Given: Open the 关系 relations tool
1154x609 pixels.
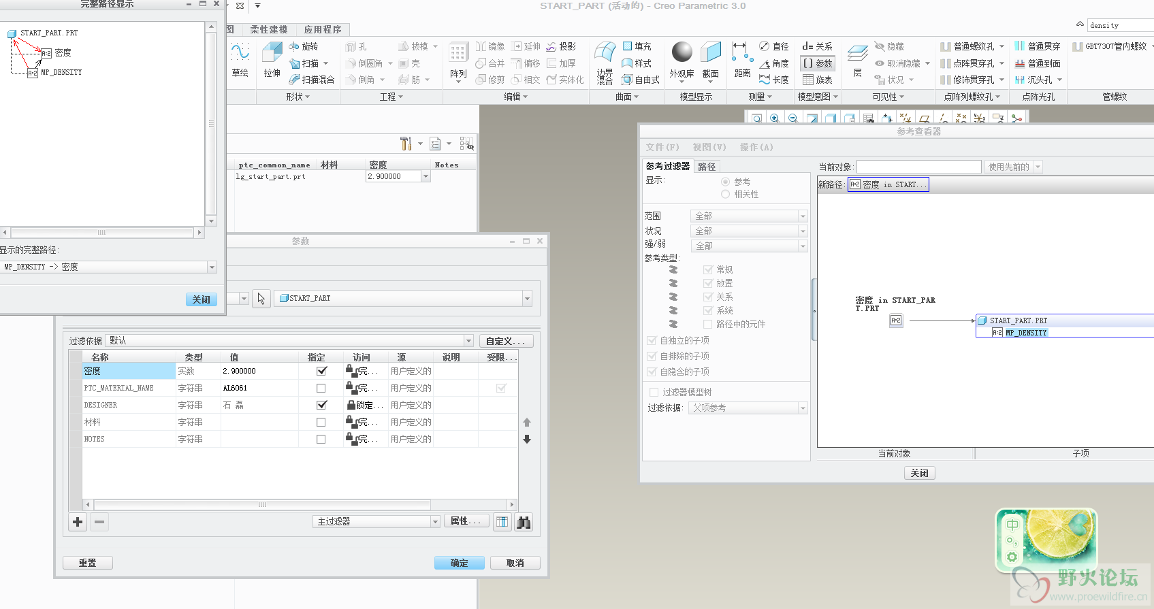Looking at the screenshot, I should click(x=817, y=46).
